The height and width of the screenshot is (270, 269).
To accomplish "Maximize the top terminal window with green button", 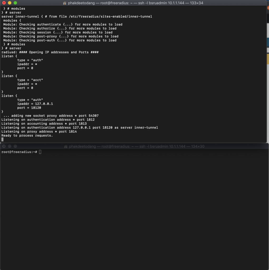I will (x=15, y=3).
